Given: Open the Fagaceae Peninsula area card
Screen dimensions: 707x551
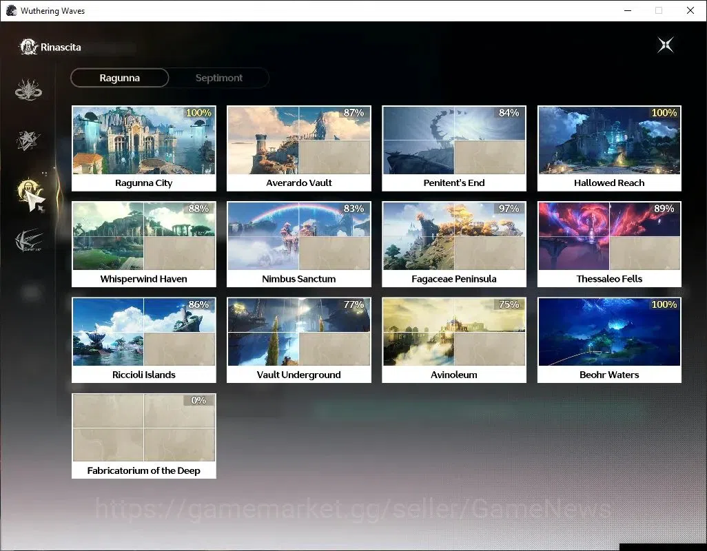Looking at the screenshot, I should point(454,245).
